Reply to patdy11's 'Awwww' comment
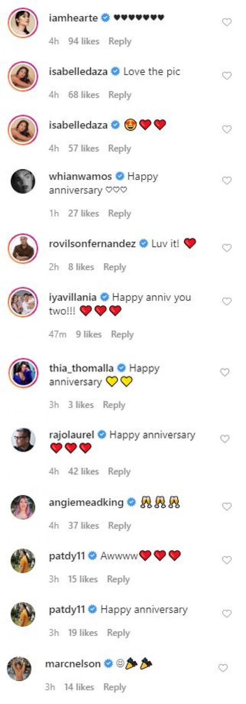The image size is (246, 704). point(118,579)
